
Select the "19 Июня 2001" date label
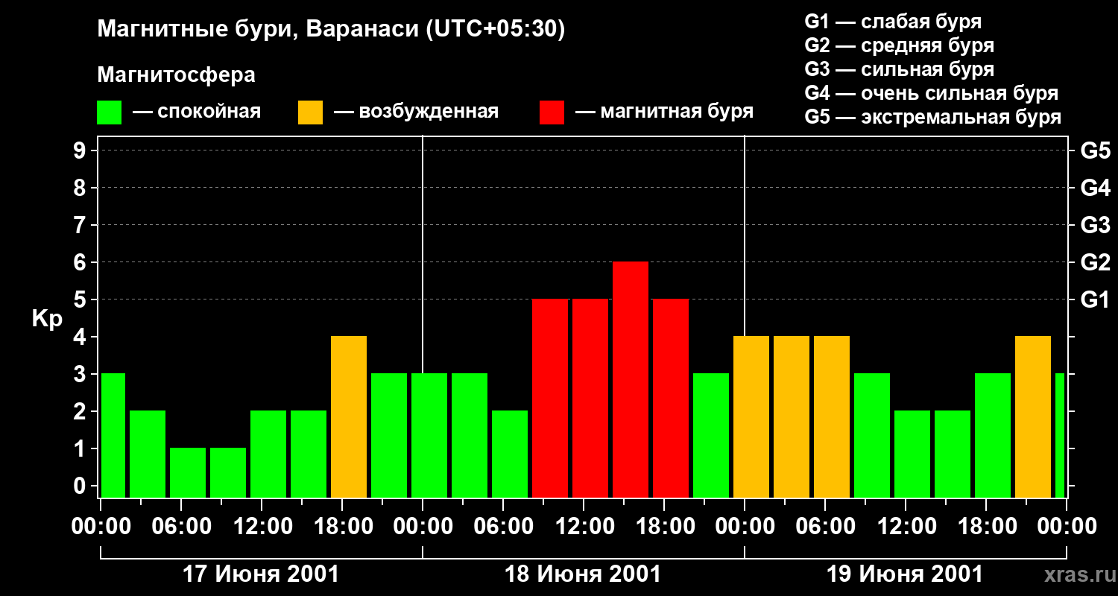(x=905, y=574)
